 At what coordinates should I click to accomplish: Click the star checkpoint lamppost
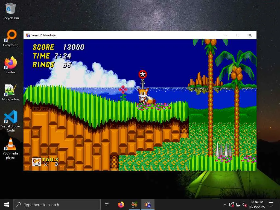coord(143,80)
